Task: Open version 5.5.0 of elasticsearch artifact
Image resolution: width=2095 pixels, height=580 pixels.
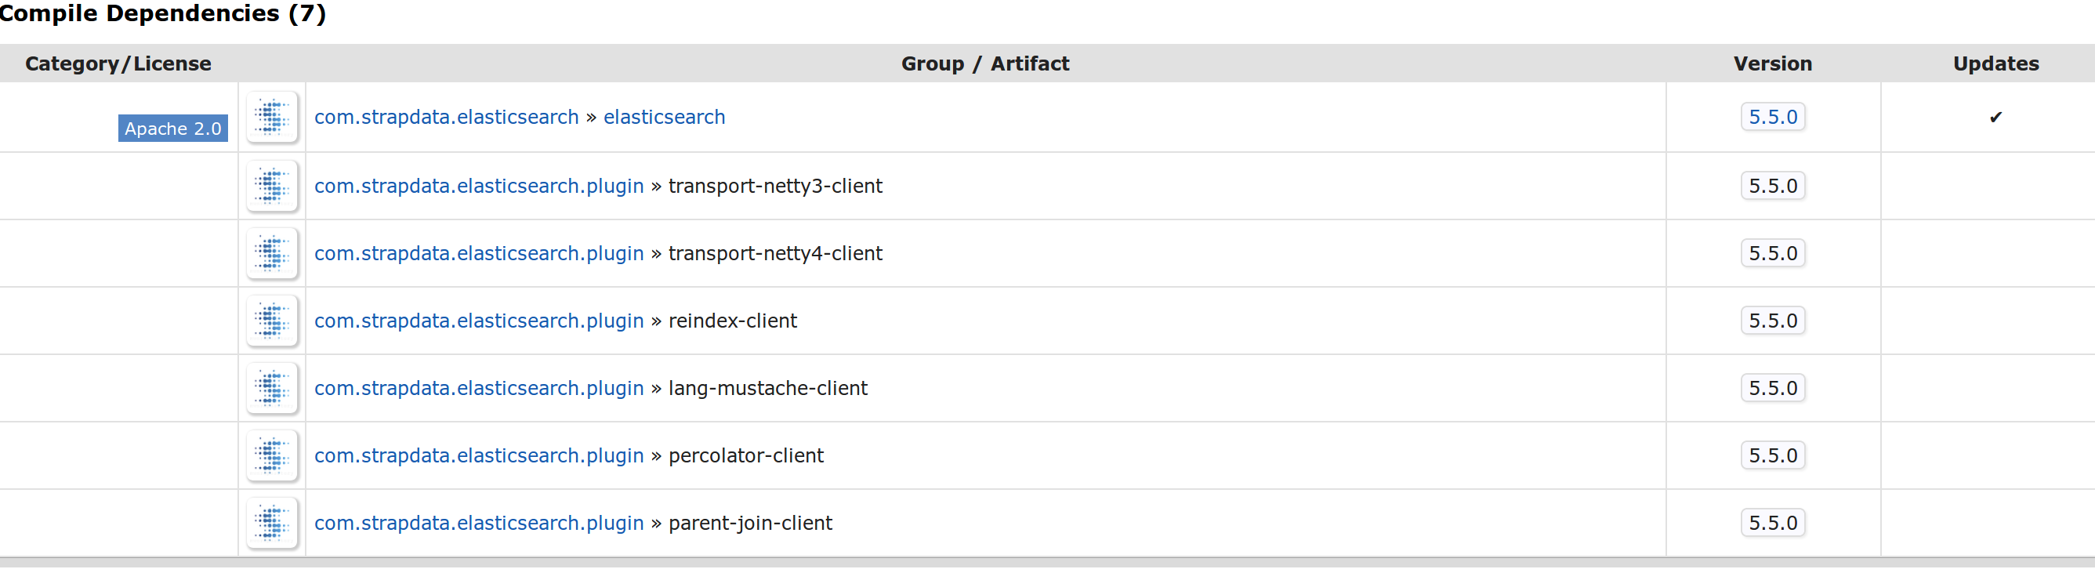Action: point(1773,117)
